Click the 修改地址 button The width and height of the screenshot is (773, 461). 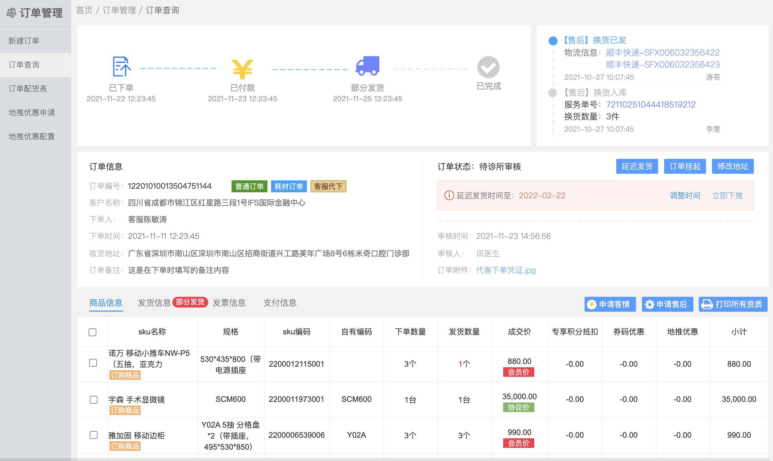pos(733,166)
